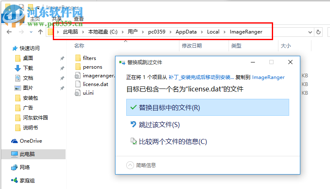
Task: Select 家庭组 in the navigation pane
Action: tap(27, 181)
